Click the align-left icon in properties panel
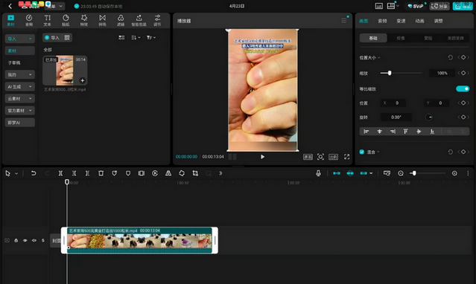Image resolution: width=476 pixels, height=284 pixels. [366, 132]
